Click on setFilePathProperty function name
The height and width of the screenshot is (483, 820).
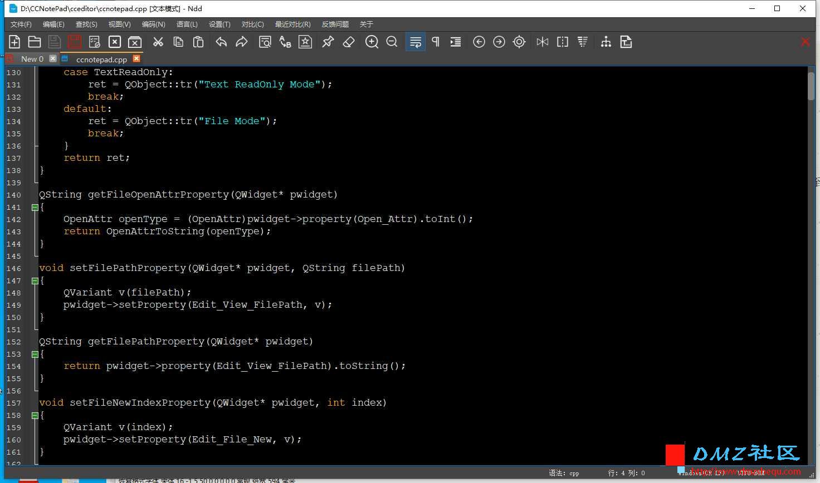pyautogui.click(x=128, y=268)
